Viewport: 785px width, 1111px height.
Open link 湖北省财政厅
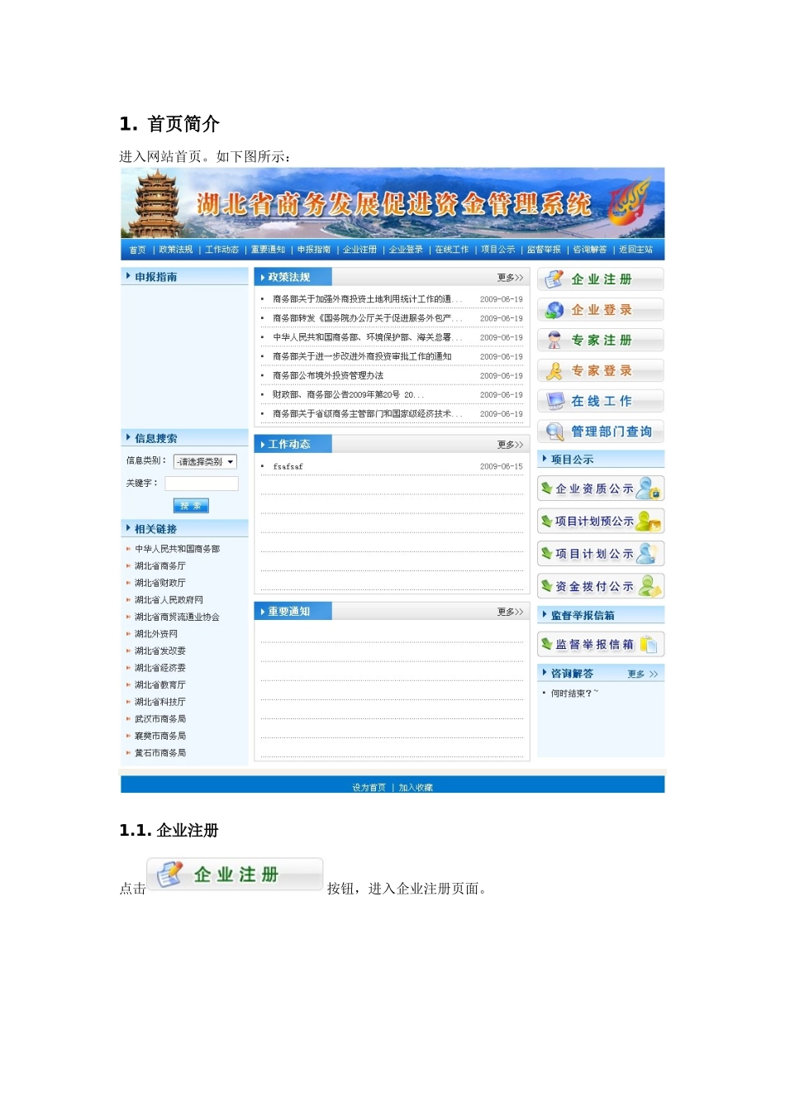coord(160,583)
